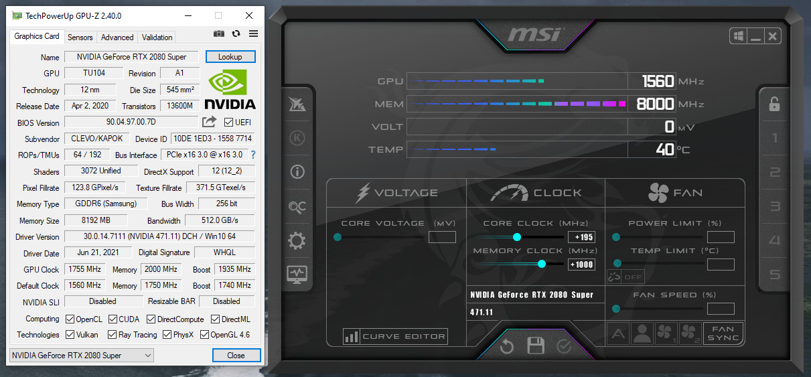Image resolution: width=811 pixels, height=377 pixels.
Task: Click the Power Limit slider handle
Action: pyautogui.click(x=616, y=237)
